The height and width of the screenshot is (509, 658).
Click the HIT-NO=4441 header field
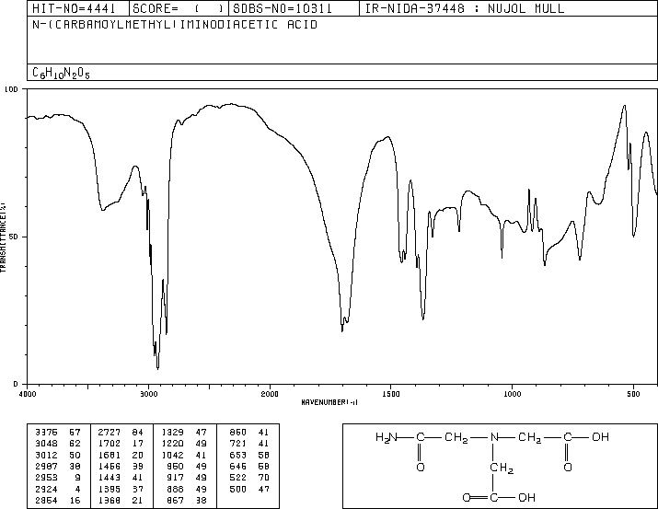(77, 8)
